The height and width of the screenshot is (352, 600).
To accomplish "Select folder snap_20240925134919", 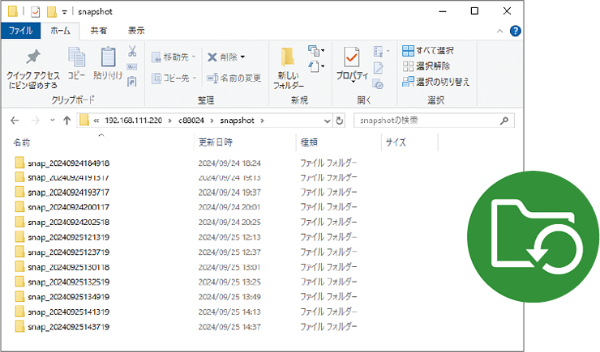I will click(68, 297).
